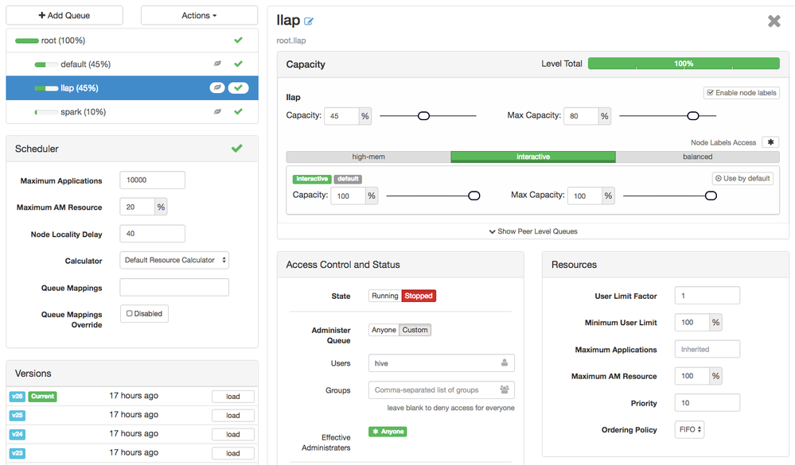Click the Scheduler Maximum AM Resource field
Screen dimensions: 795x465
click(138, 207)
